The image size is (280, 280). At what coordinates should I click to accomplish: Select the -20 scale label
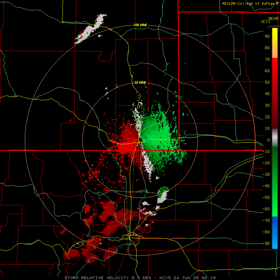266,163
